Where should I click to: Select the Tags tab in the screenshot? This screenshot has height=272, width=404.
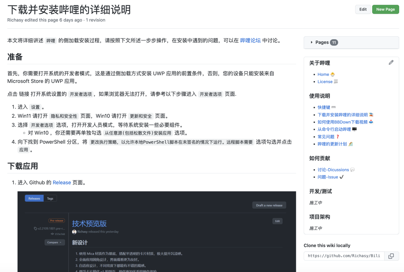click(50, 198)
